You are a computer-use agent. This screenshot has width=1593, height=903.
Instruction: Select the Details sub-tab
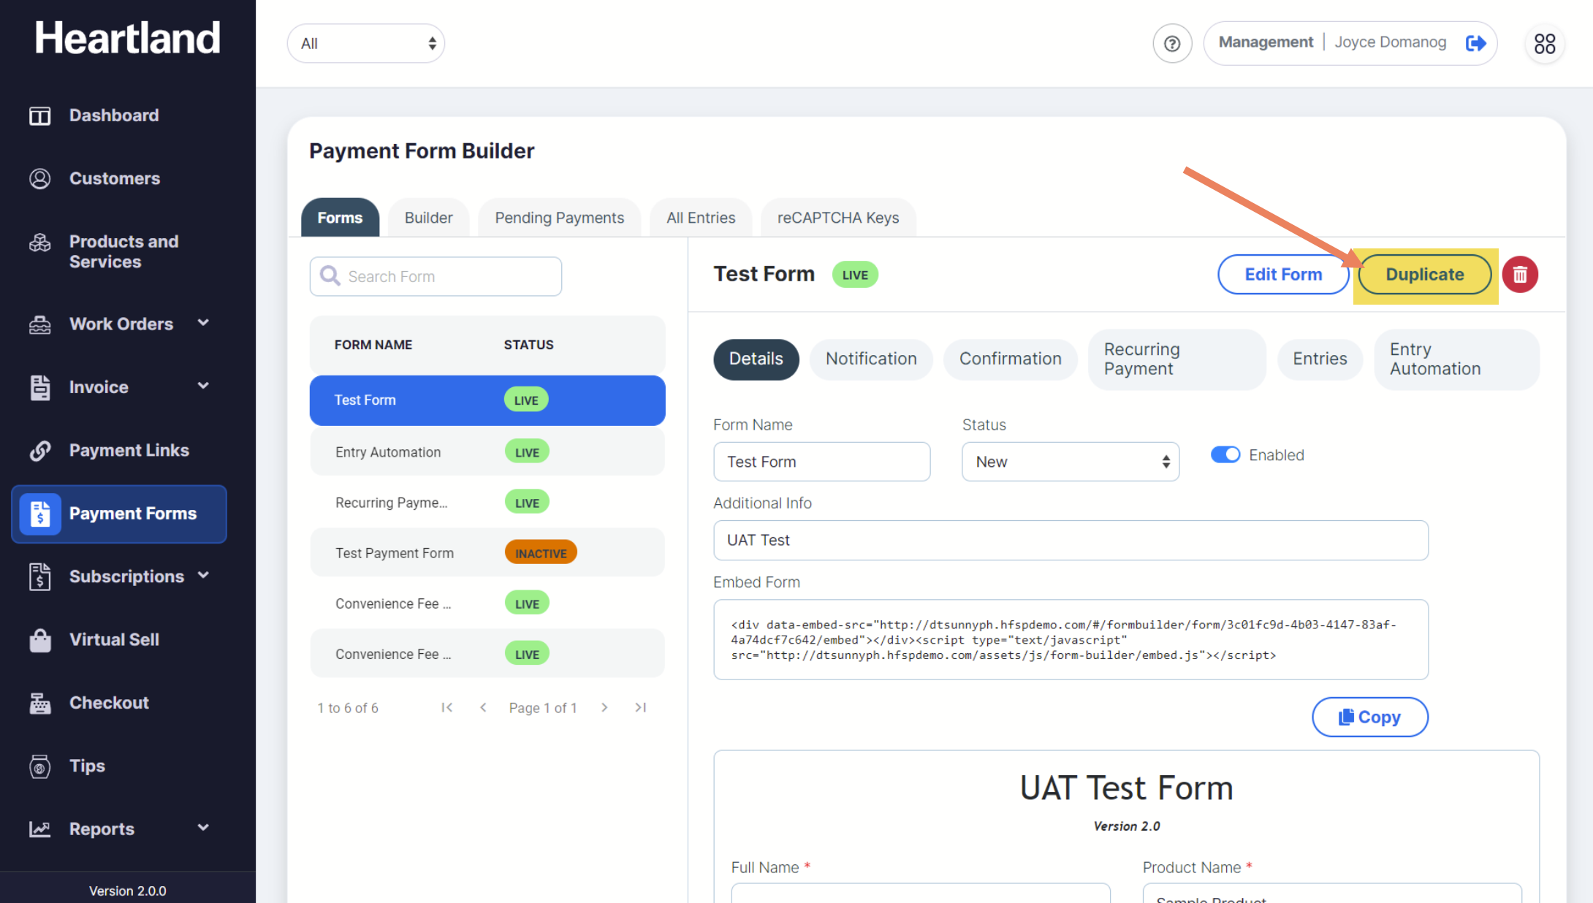pos(756,359)
